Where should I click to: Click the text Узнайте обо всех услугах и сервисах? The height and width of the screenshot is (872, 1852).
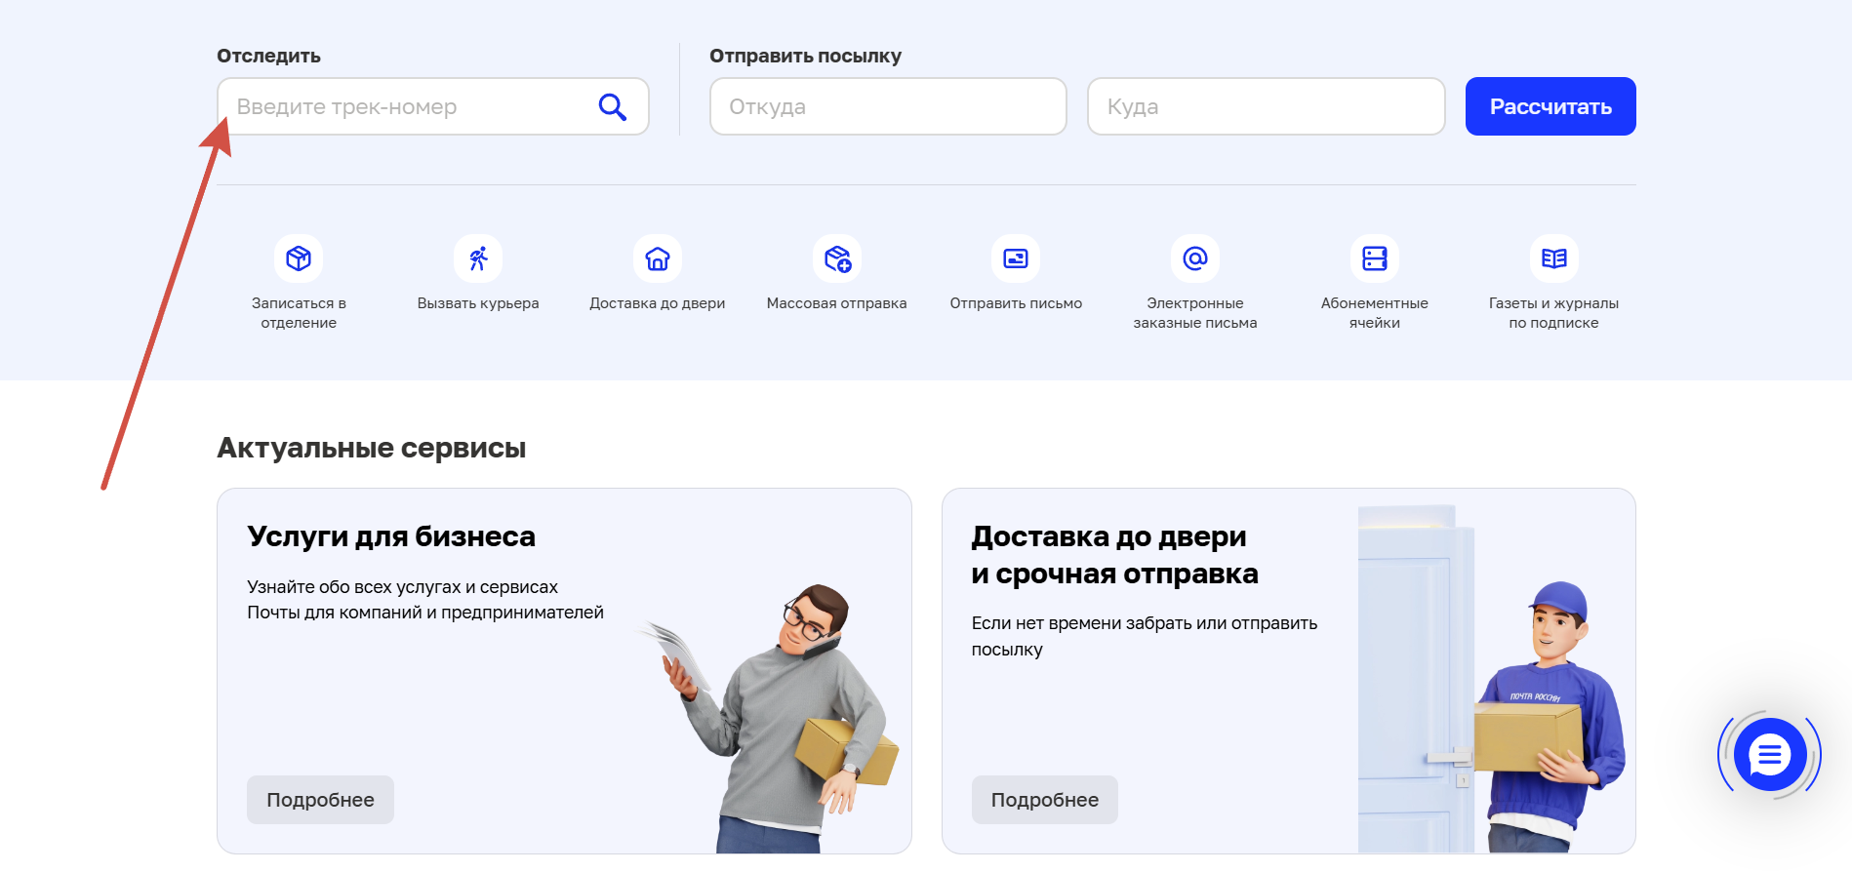coord(402,587)
